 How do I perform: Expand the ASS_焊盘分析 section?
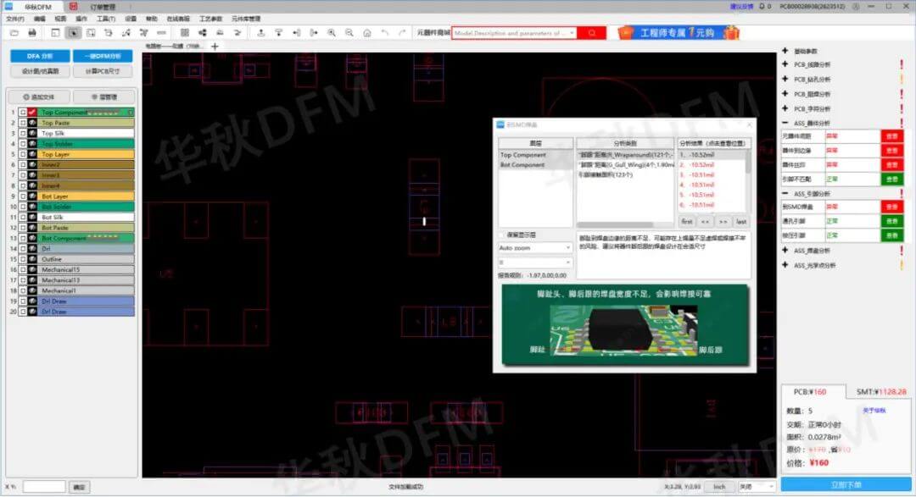click(785, 251)
